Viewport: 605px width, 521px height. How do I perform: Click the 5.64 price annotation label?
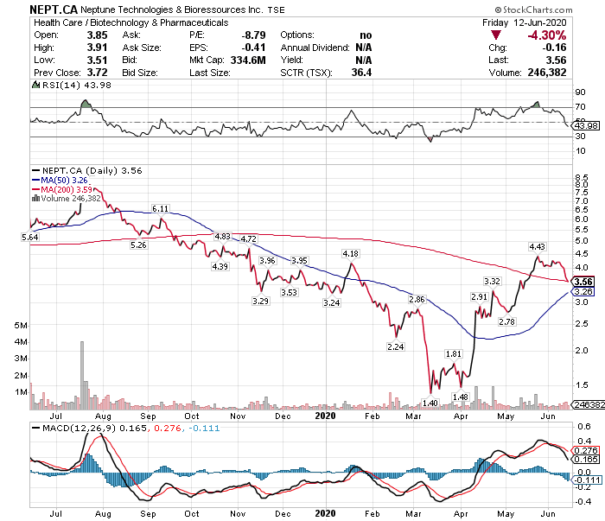pos(30,237)
